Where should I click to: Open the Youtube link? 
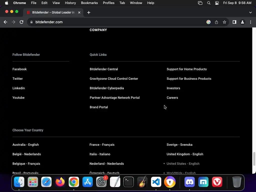(x=18, y=98)
